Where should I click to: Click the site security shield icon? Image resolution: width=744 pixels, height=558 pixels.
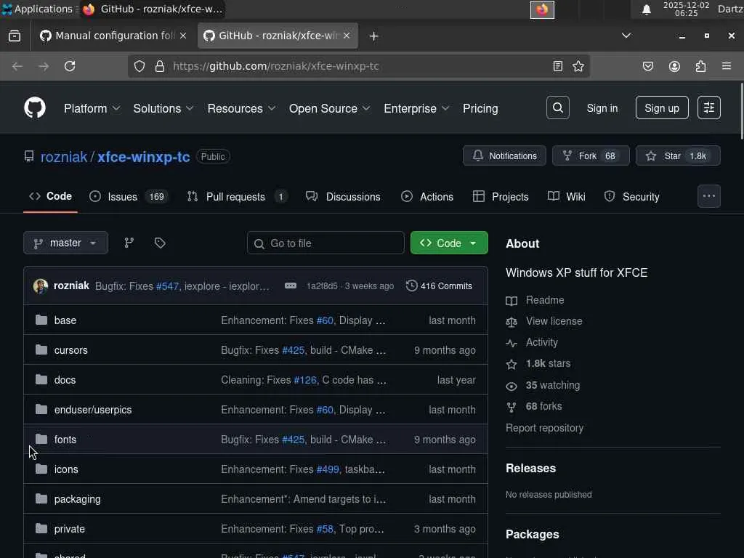click(x=139, y=66)
